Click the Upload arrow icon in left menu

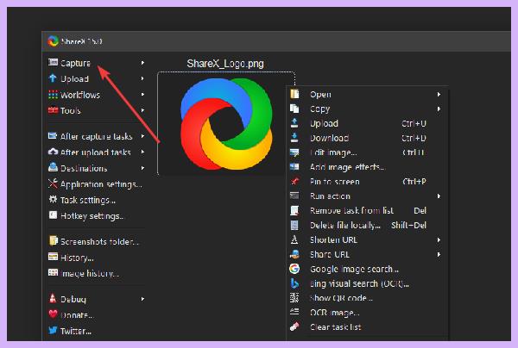[53, 78]
